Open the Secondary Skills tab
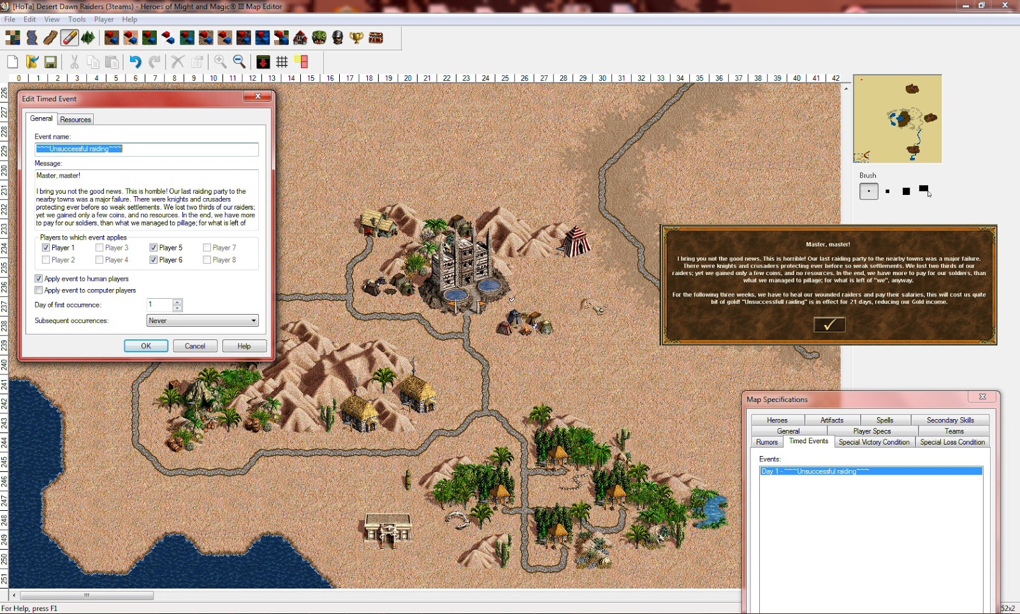The height and width of the screenshot is (614, 1020). point(951,420)
